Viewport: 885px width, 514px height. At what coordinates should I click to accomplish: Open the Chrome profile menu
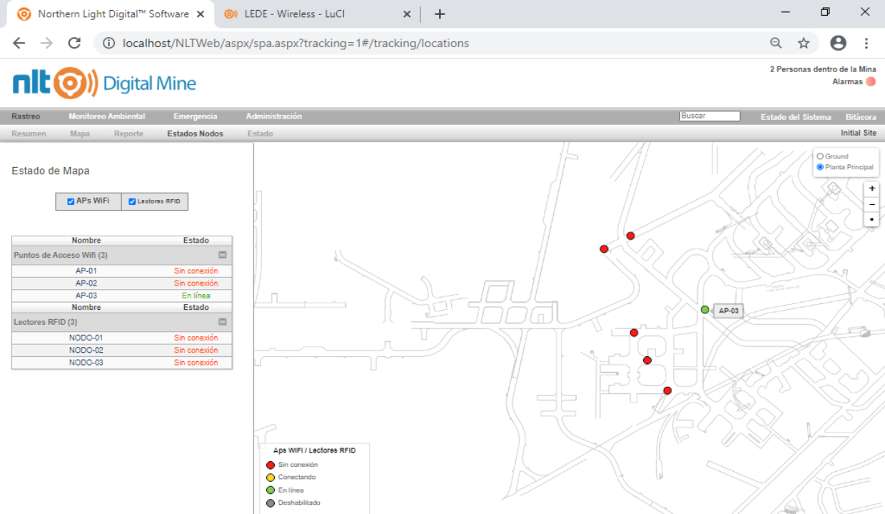[x=838, y=44]
